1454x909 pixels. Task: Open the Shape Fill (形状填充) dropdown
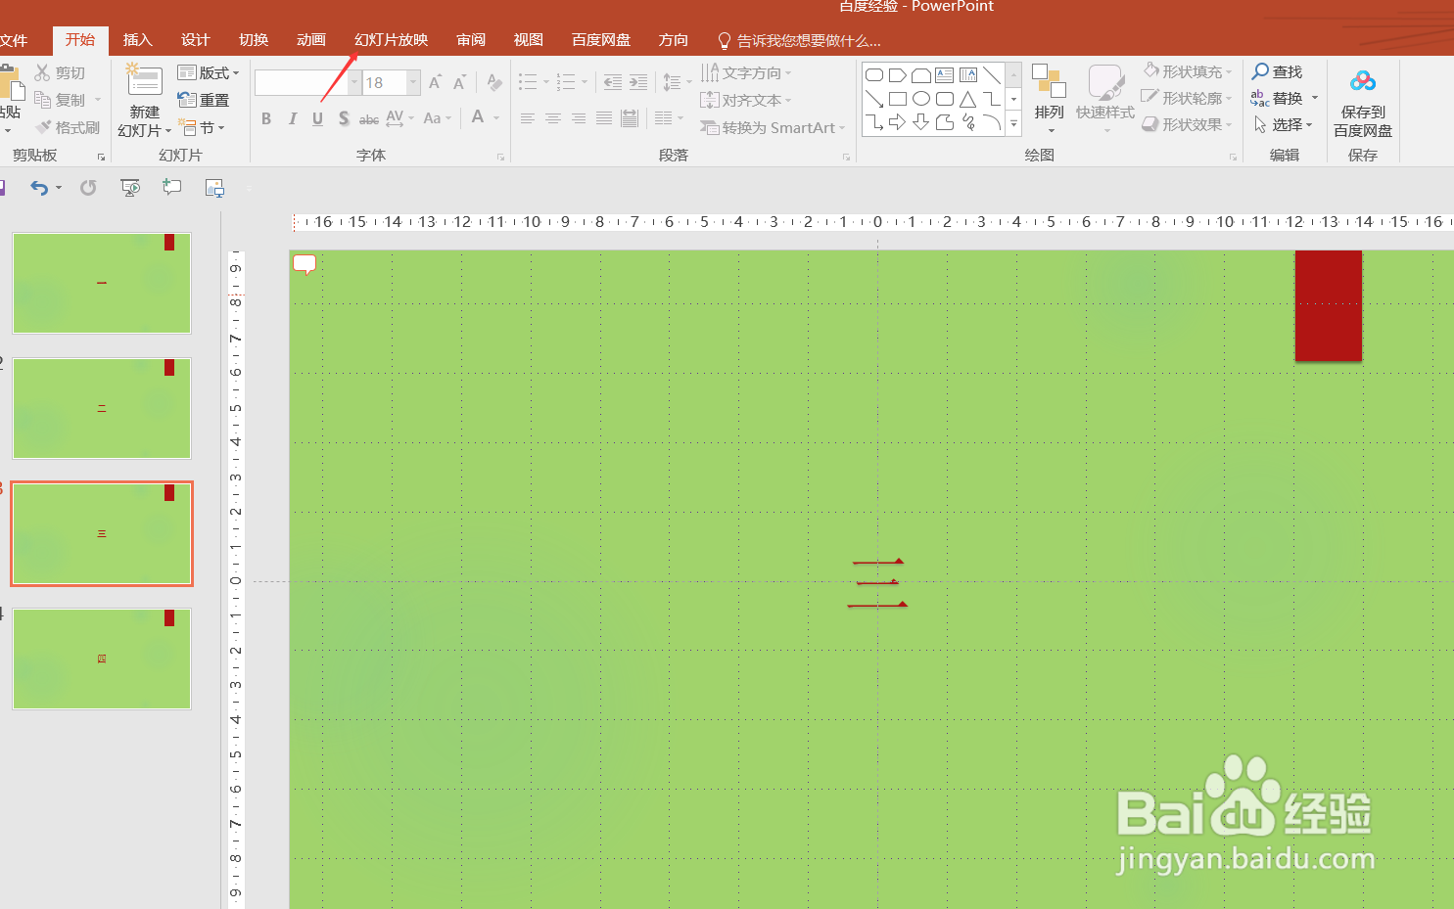[x=1188, y=71]
